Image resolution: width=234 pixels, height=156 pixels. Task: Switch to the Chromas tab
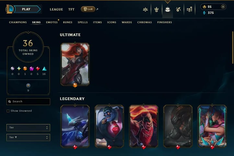145,22
